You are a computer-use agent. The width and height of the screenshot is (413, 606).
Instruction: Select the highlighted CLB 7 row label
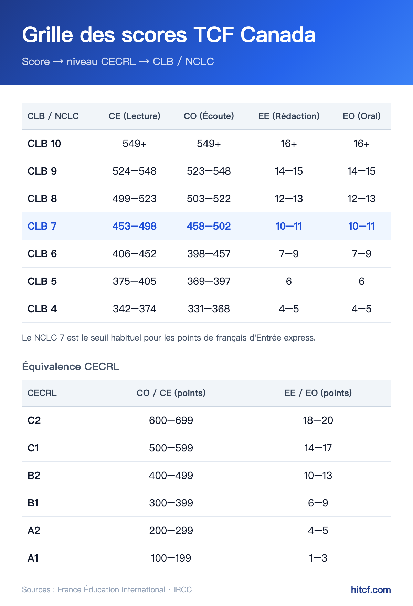(x=42, y=226)
